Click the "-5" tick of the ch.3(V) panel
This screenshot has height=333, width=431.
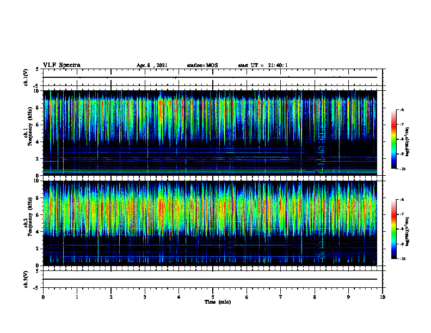coord(36,287)
